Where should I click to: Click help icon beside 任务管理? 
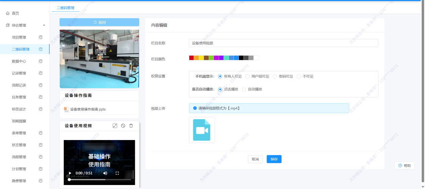coord(41,97)
